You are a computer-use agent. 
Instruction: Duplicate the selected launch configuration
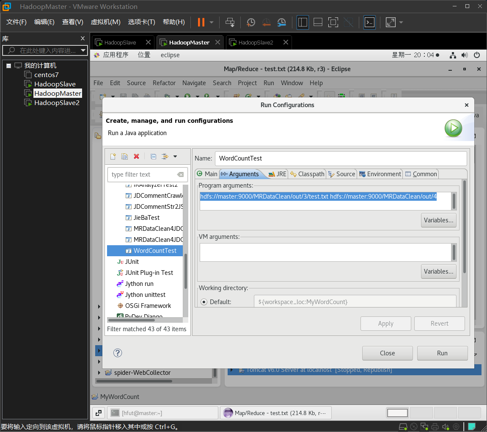coord(124,156)
